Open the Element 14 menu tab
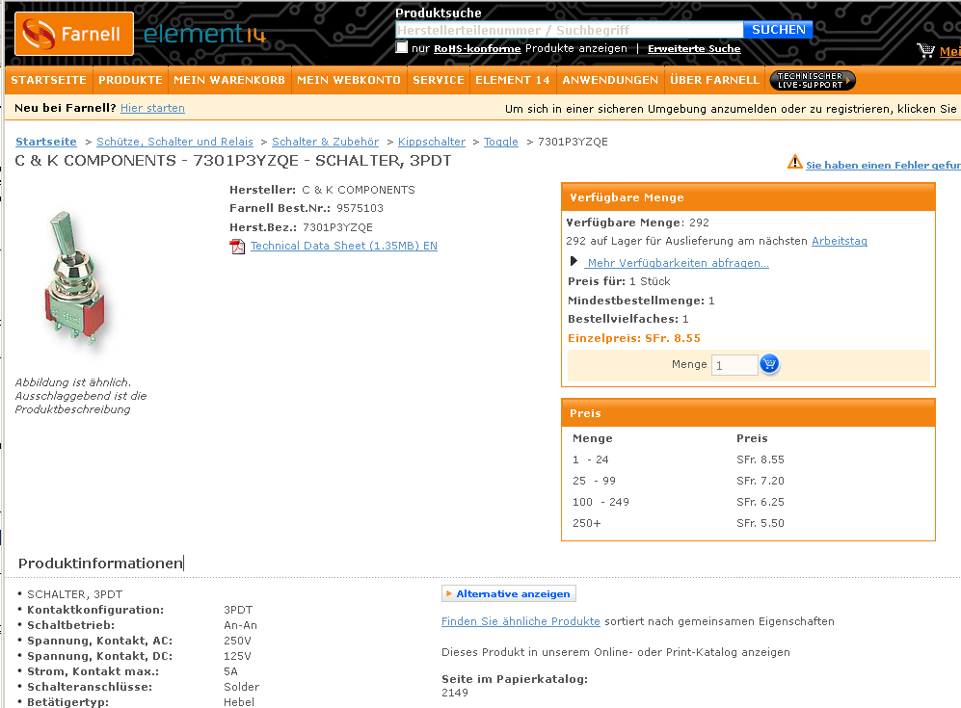The image size is (961, 708). [x=513, y=80]
